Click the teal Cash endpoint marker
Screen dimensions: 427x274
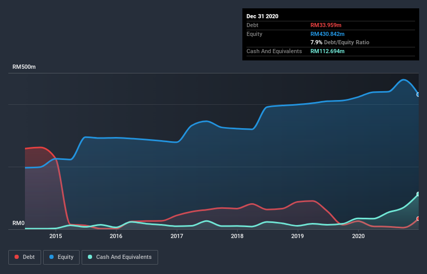coord(418,194)
